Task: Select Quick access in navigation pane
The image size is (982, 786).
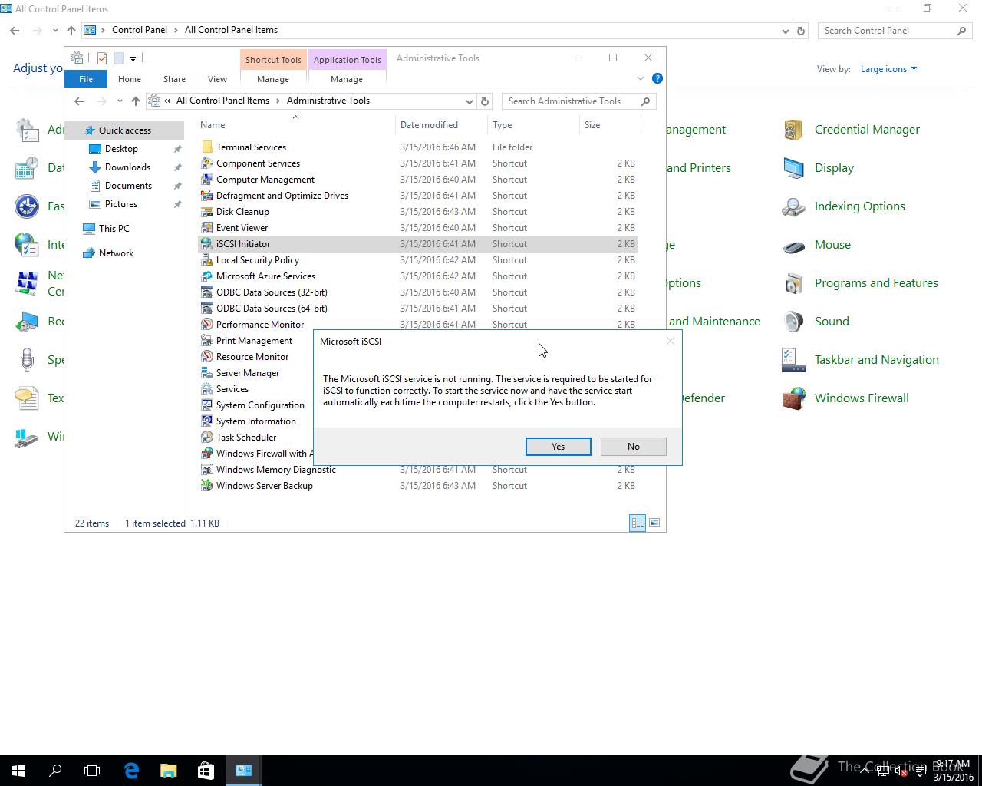Action: point(124,130)
